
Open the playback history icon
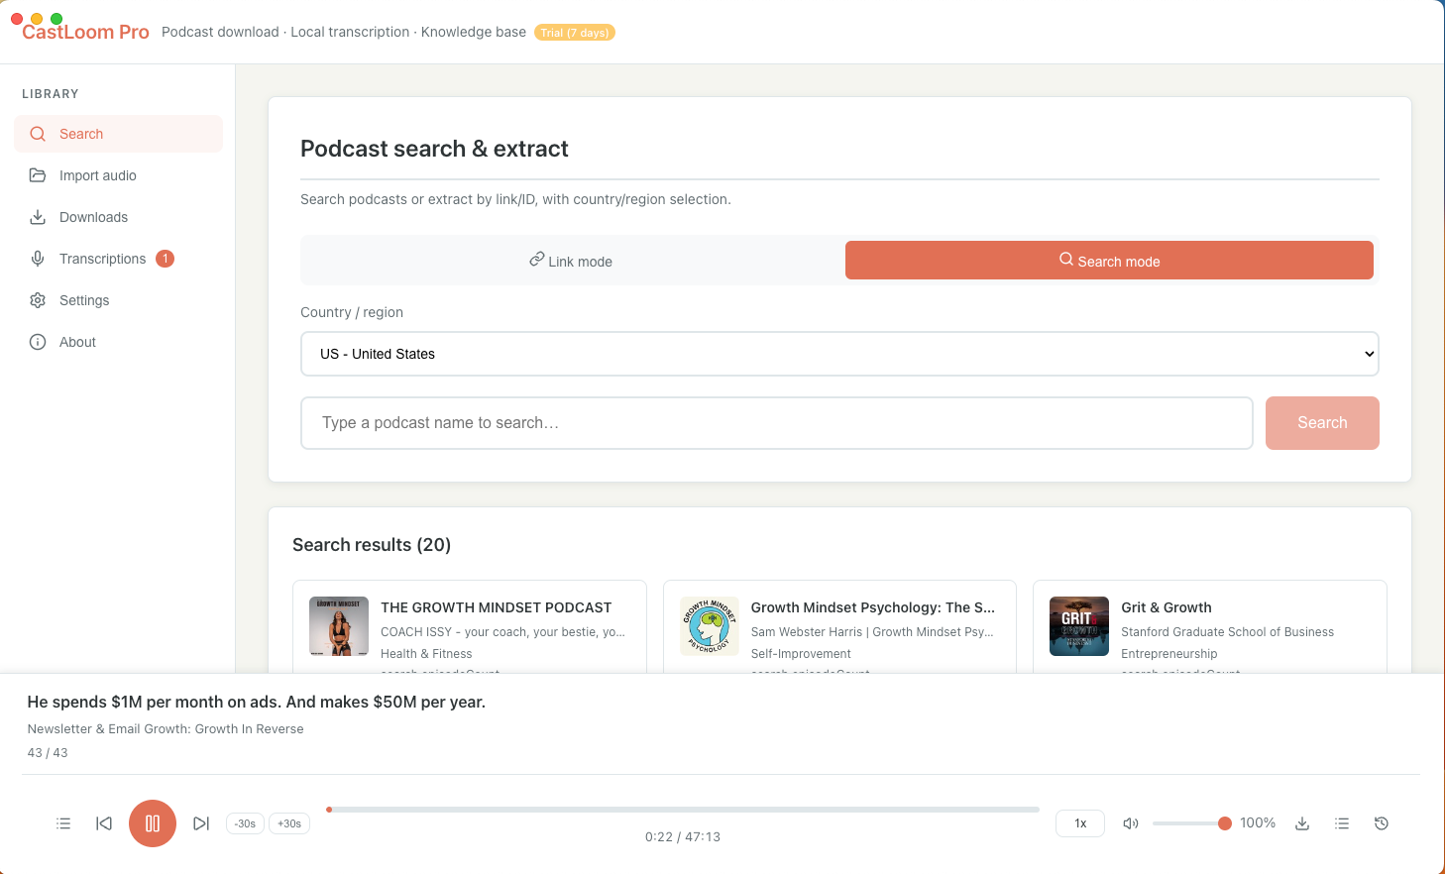point(1381,823)
